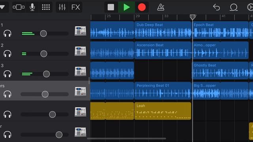Stop playback with the square button
Screen dimensions: 253x142
(111, 7)
